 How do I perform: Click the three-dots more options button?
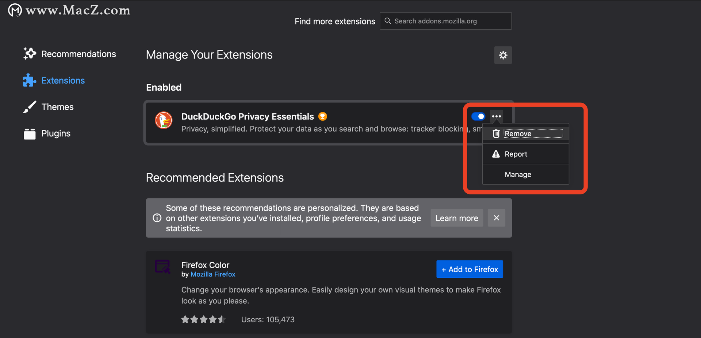(x=497, y=116)
